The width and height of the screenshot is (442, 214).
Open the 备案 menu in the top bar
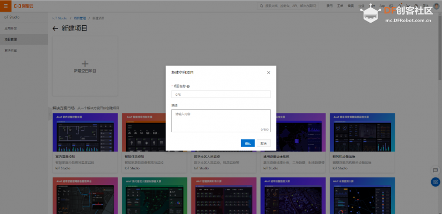(x=350, y=6)
